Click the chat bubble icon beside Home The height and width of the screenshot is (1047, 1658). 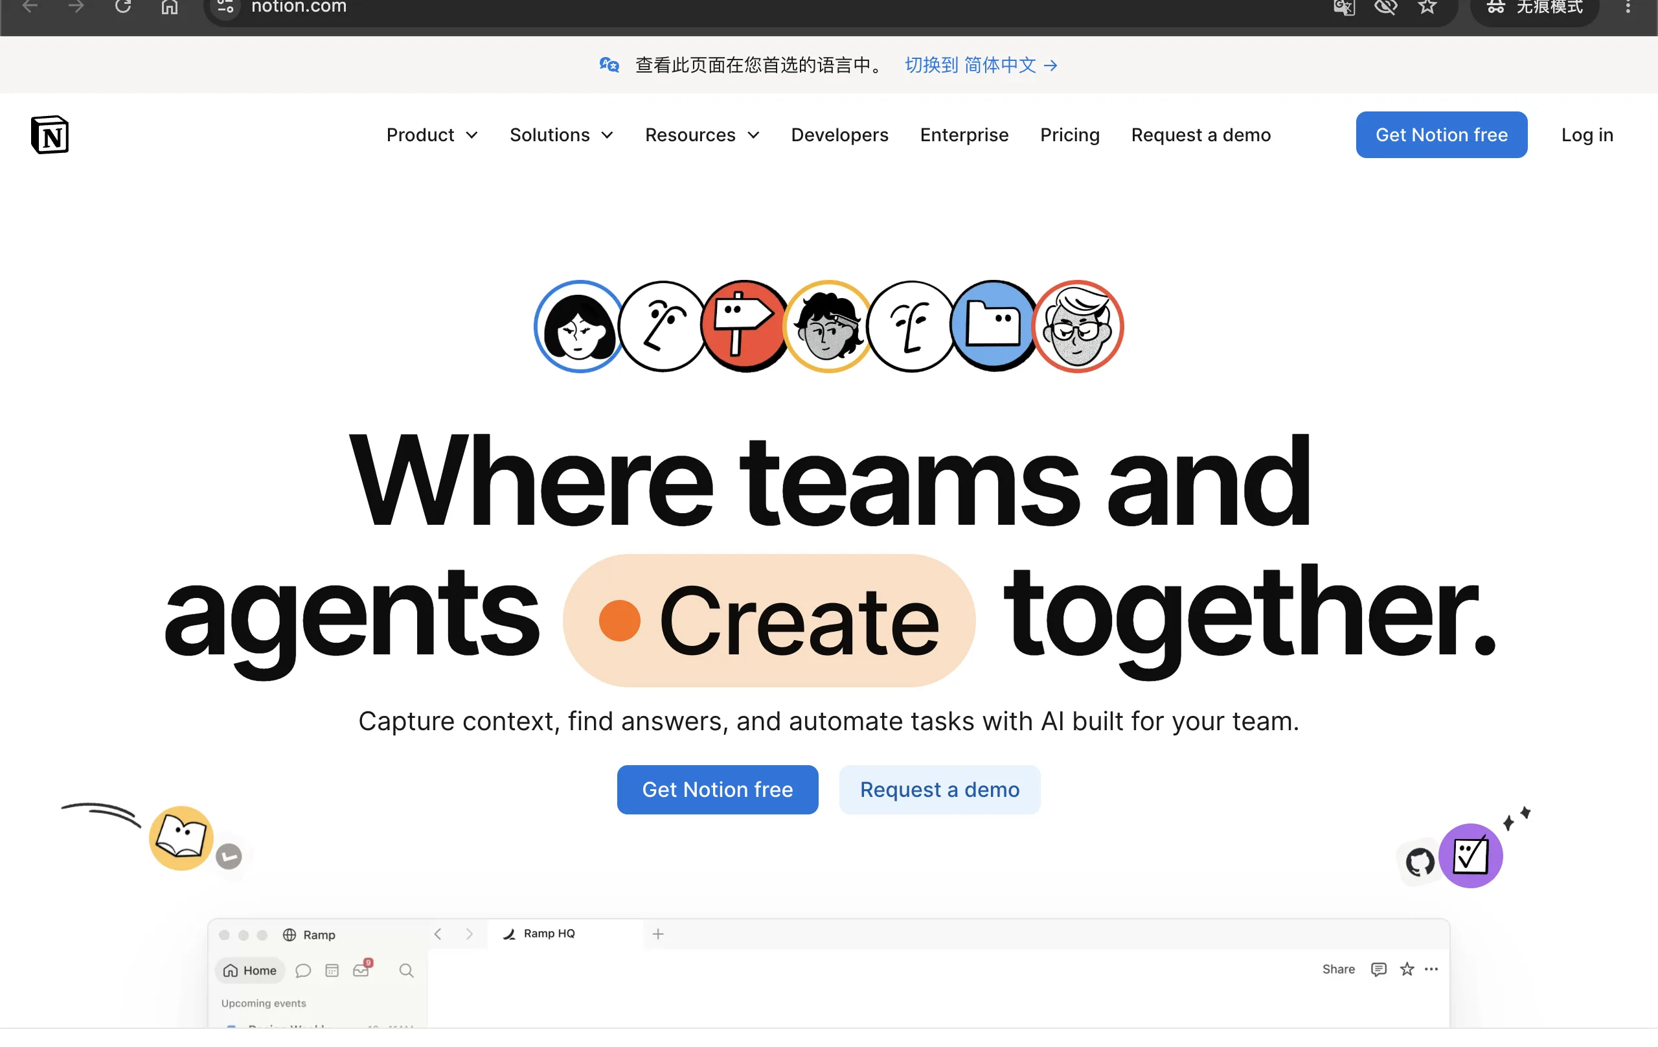click(x=303, y=970)
